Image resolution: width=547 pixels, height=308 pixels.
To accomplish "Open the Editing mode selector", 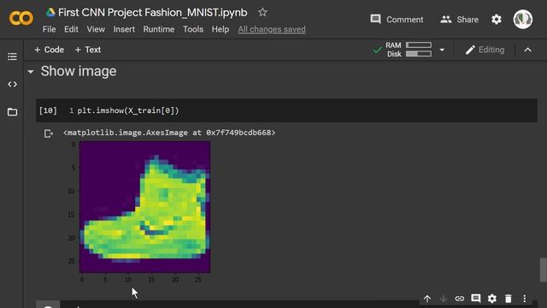I will coord(485,50).
